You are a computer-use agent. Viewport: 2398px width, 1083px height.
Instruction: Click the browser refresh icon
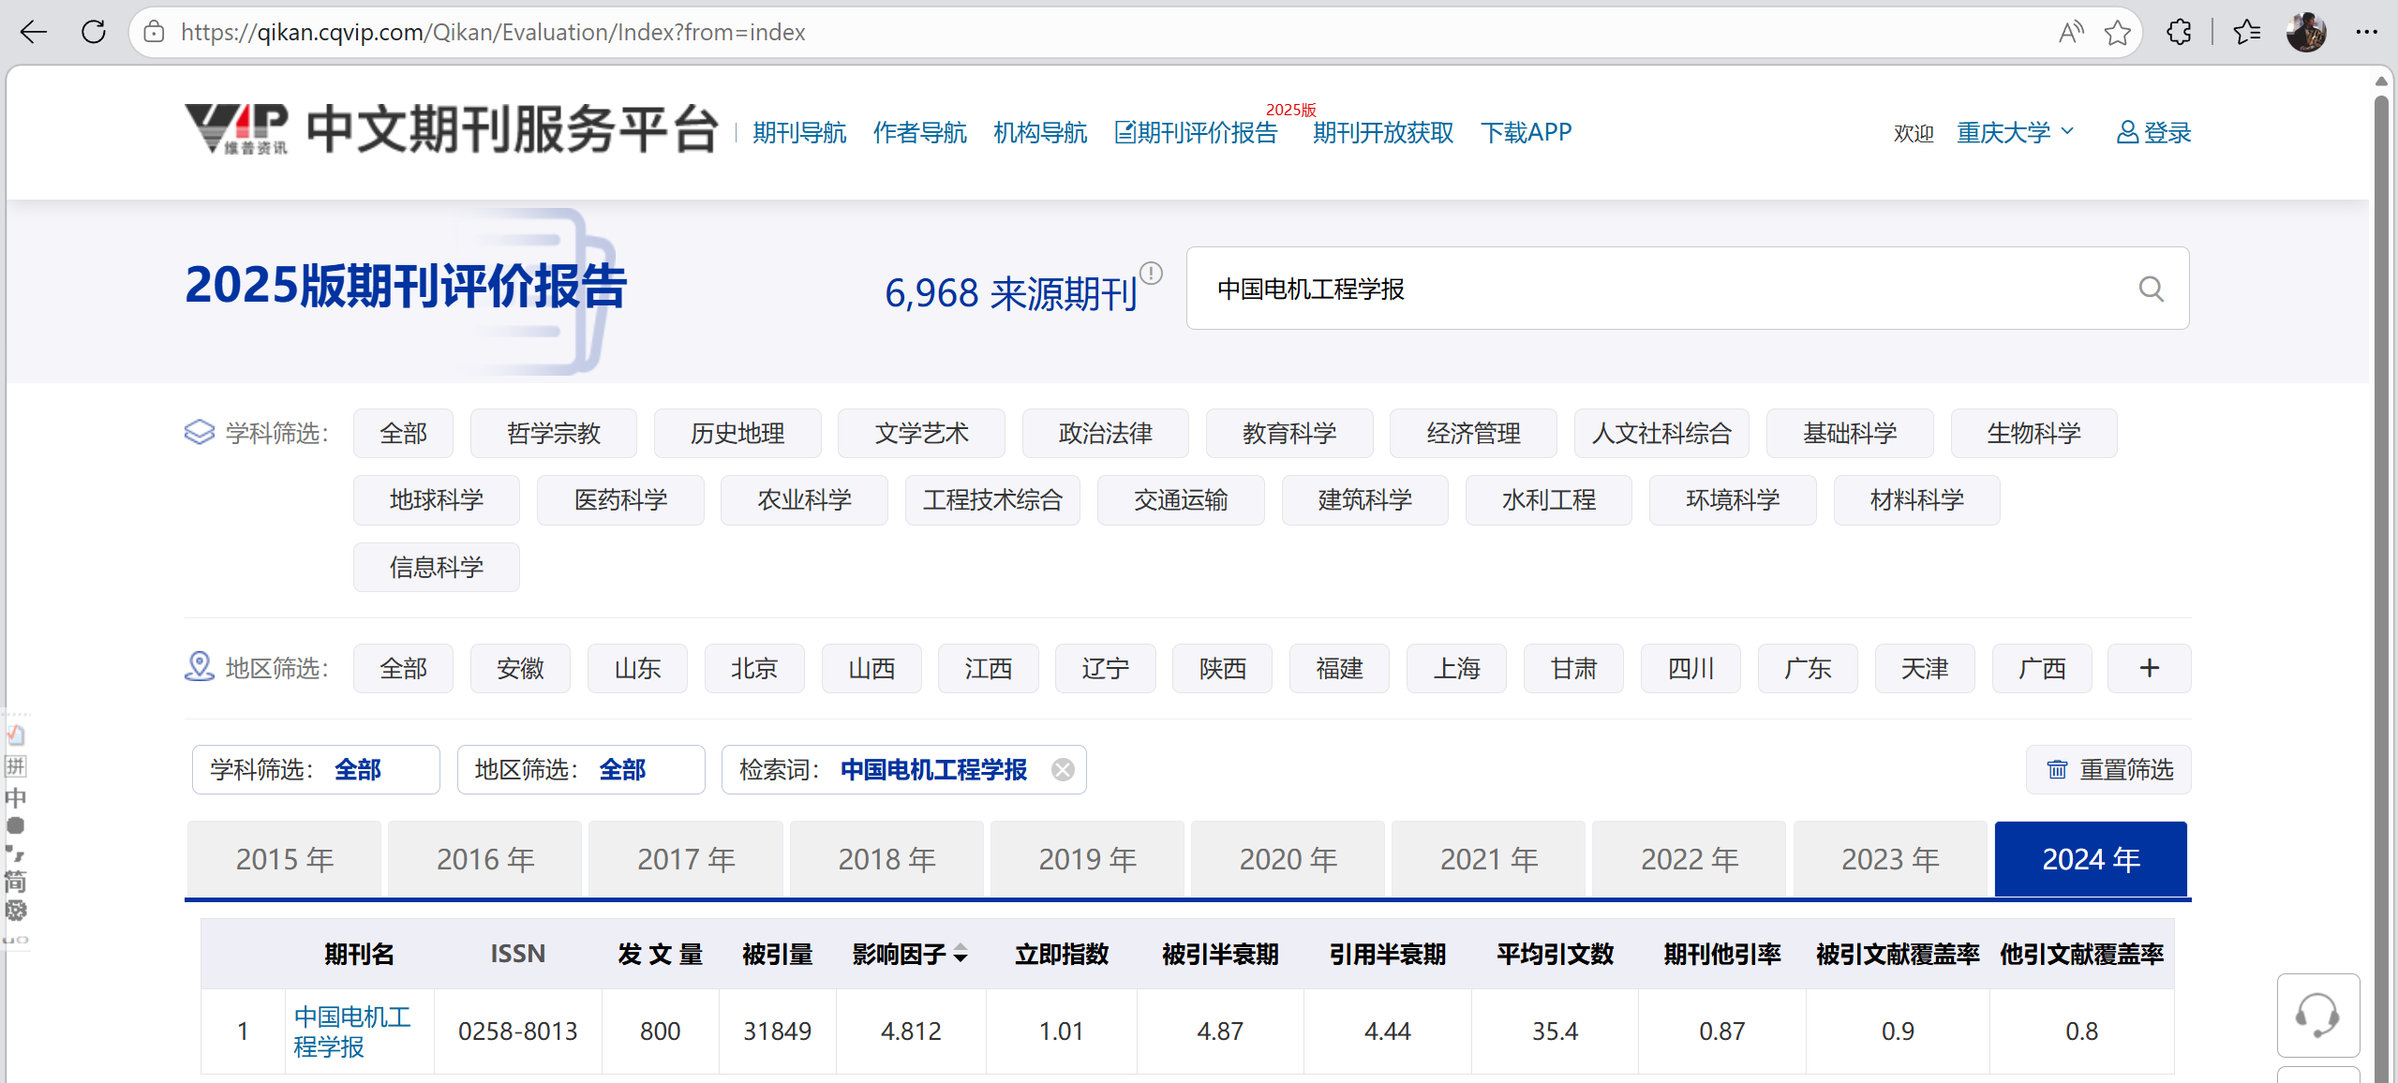[x=94, y=32]
